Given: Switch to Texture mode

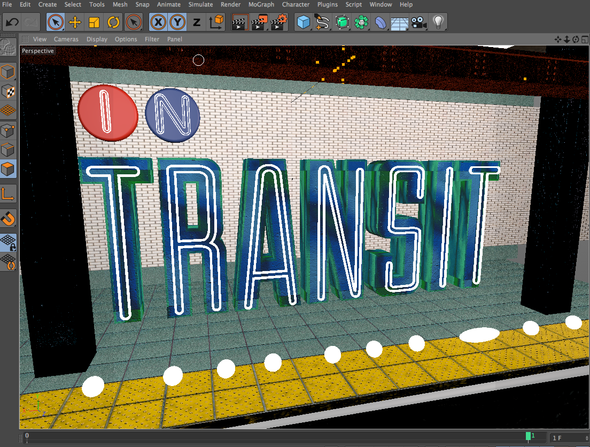Looking at the screenshot, I should pyautogui.click(x=8, y=91).
